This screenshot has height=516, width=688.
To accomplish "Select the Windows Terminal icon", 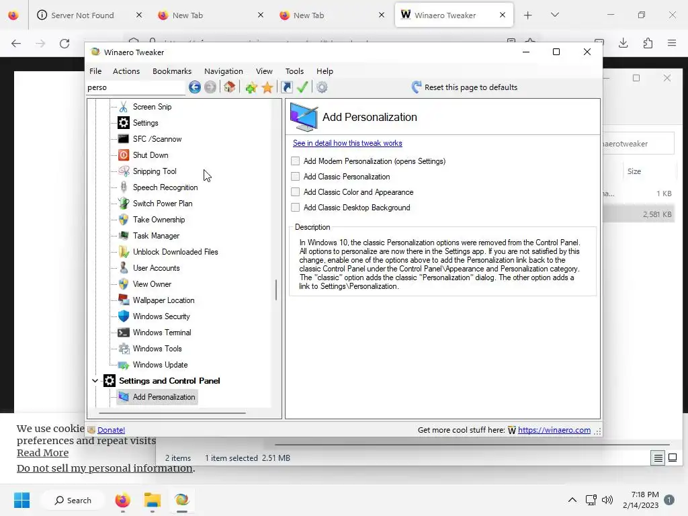I will click(124, 333).
